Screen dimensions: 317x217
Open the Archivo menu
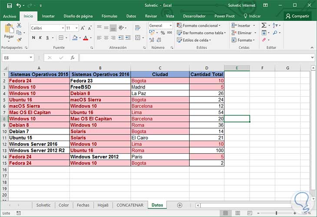coord(10,16)
